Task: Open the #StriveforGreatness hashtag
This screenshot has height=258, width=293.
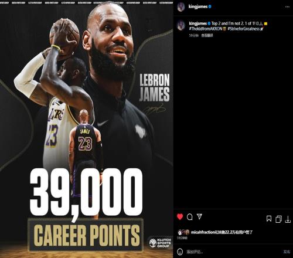Action: pyautogui.click(x=243, y=29)
